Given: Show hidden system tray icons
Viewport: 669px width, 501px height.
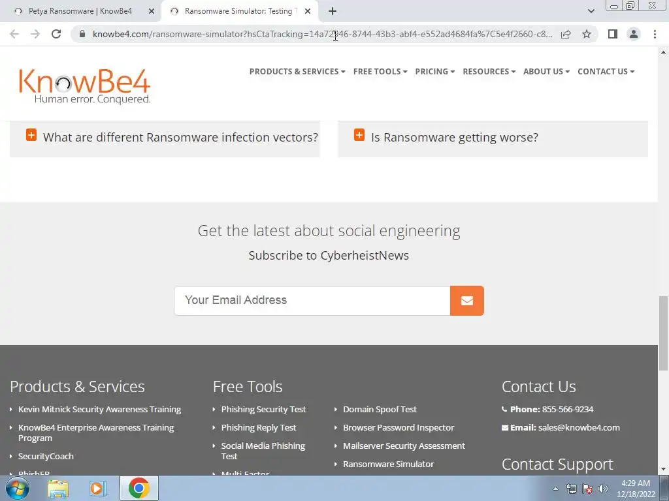Looking at the screenshot, I should 555,489.
